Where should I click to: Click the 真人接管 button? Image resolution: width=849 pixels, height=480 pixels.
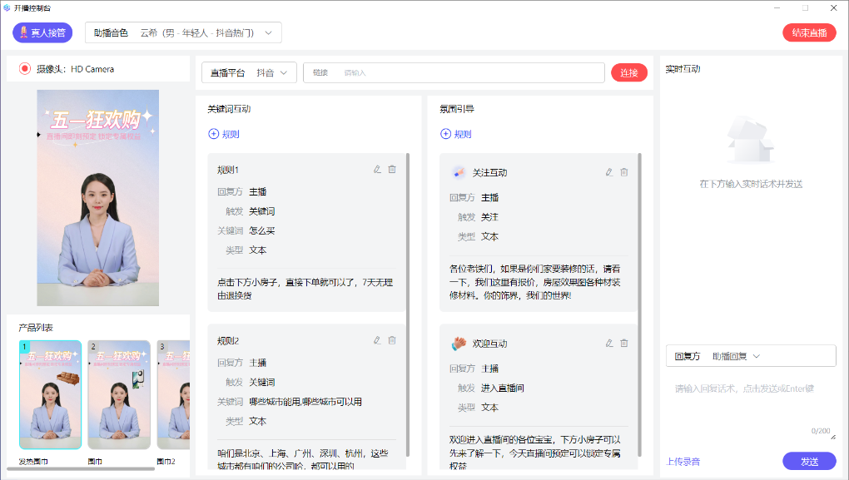[42, 32]
